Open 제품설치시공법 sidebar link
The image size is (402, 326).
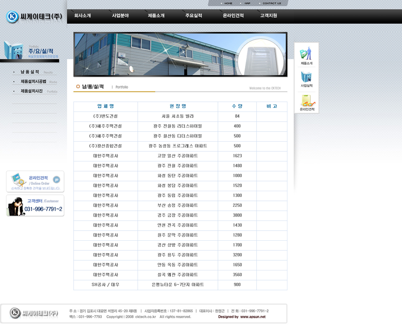[33, 82]
